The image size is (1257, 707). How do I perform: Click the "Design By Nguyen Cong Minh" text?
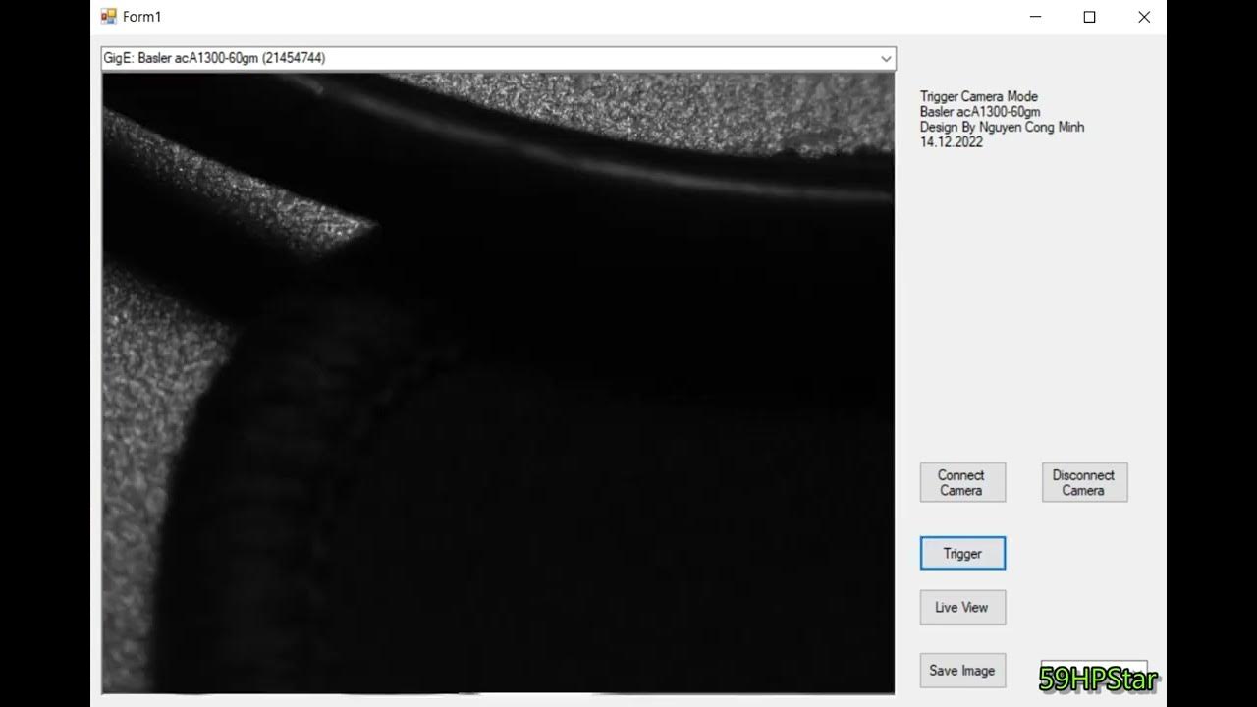click(x=1002, y=127)
